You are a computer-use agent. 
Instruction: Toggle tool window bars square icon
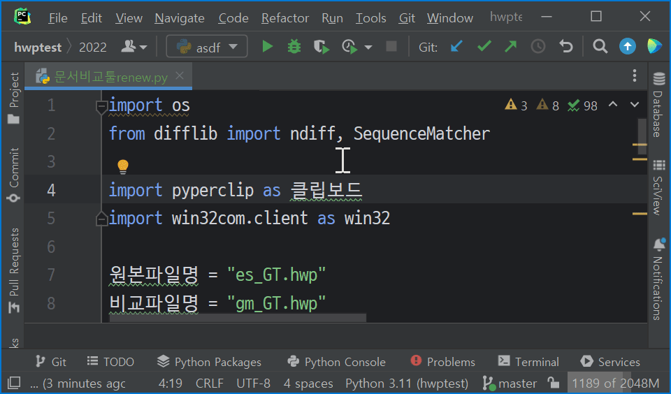[x=14, y=383]
